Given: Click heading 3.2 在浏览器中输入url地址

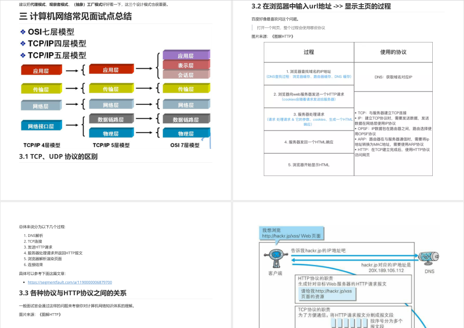Looking at the screenshot, I should click(x=321, y=6).
